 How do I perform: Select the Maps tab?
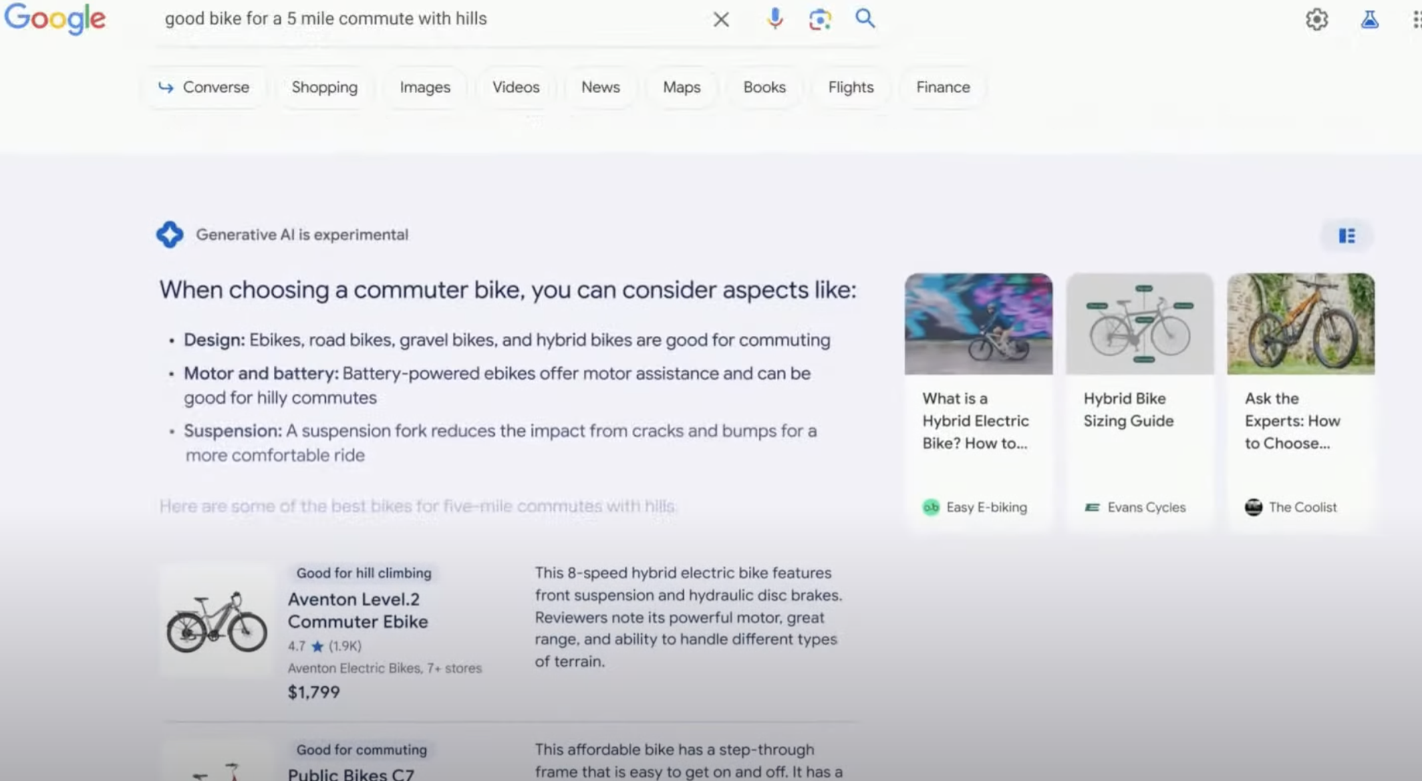(x=682, y=87)
